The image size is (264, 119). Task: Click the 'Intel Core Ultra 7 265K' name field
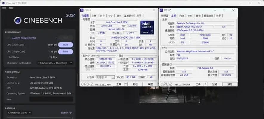coord(117,22)
